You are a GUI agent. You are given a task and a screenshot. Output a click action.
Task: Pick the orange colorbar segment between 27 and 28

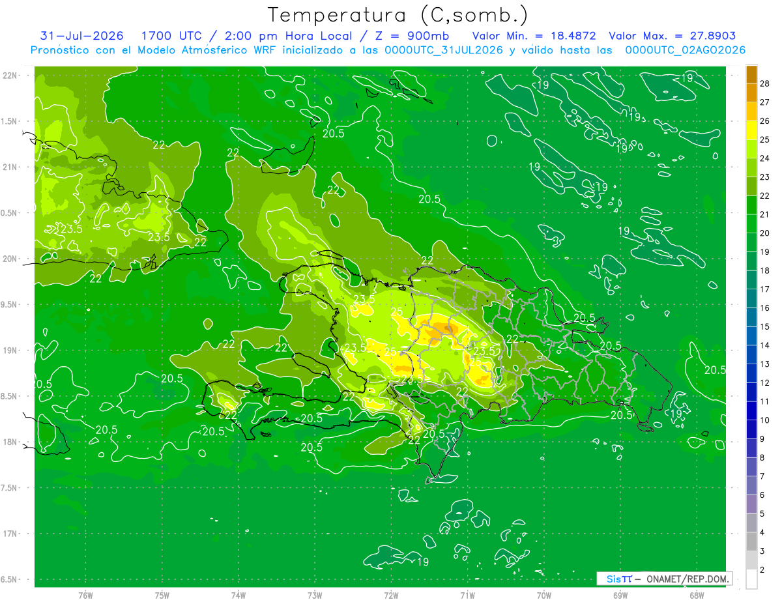751,93
